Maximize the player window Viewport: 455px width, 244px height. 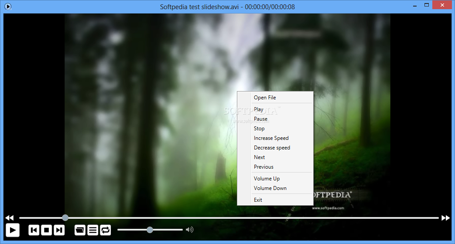point(427,5)
